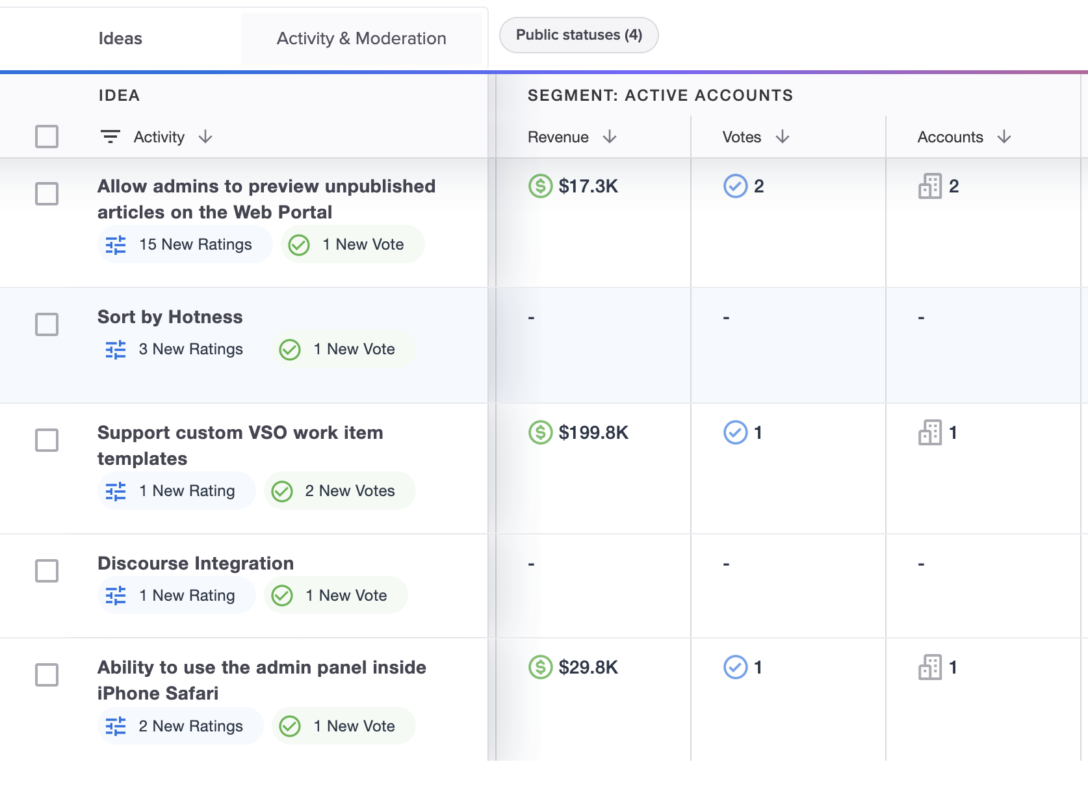This screenshot has width=1088, height=788.
Task: Click the Accounts column header label
Action: [950, 137]
